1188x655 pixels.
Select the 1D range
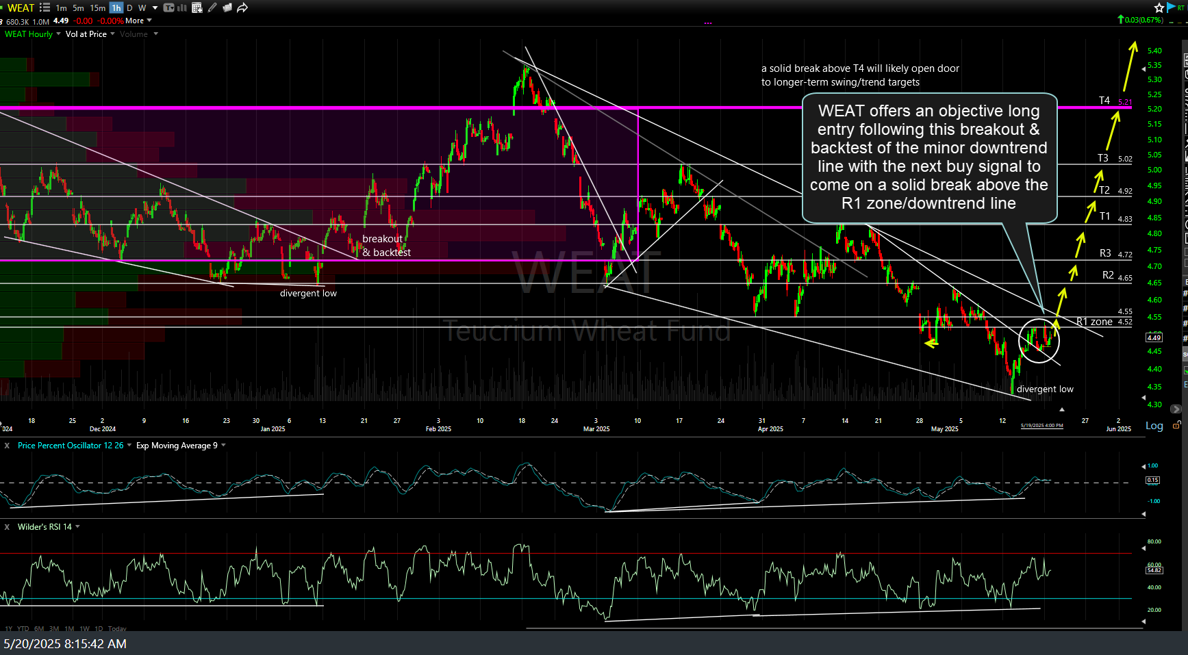pos(99,629)
